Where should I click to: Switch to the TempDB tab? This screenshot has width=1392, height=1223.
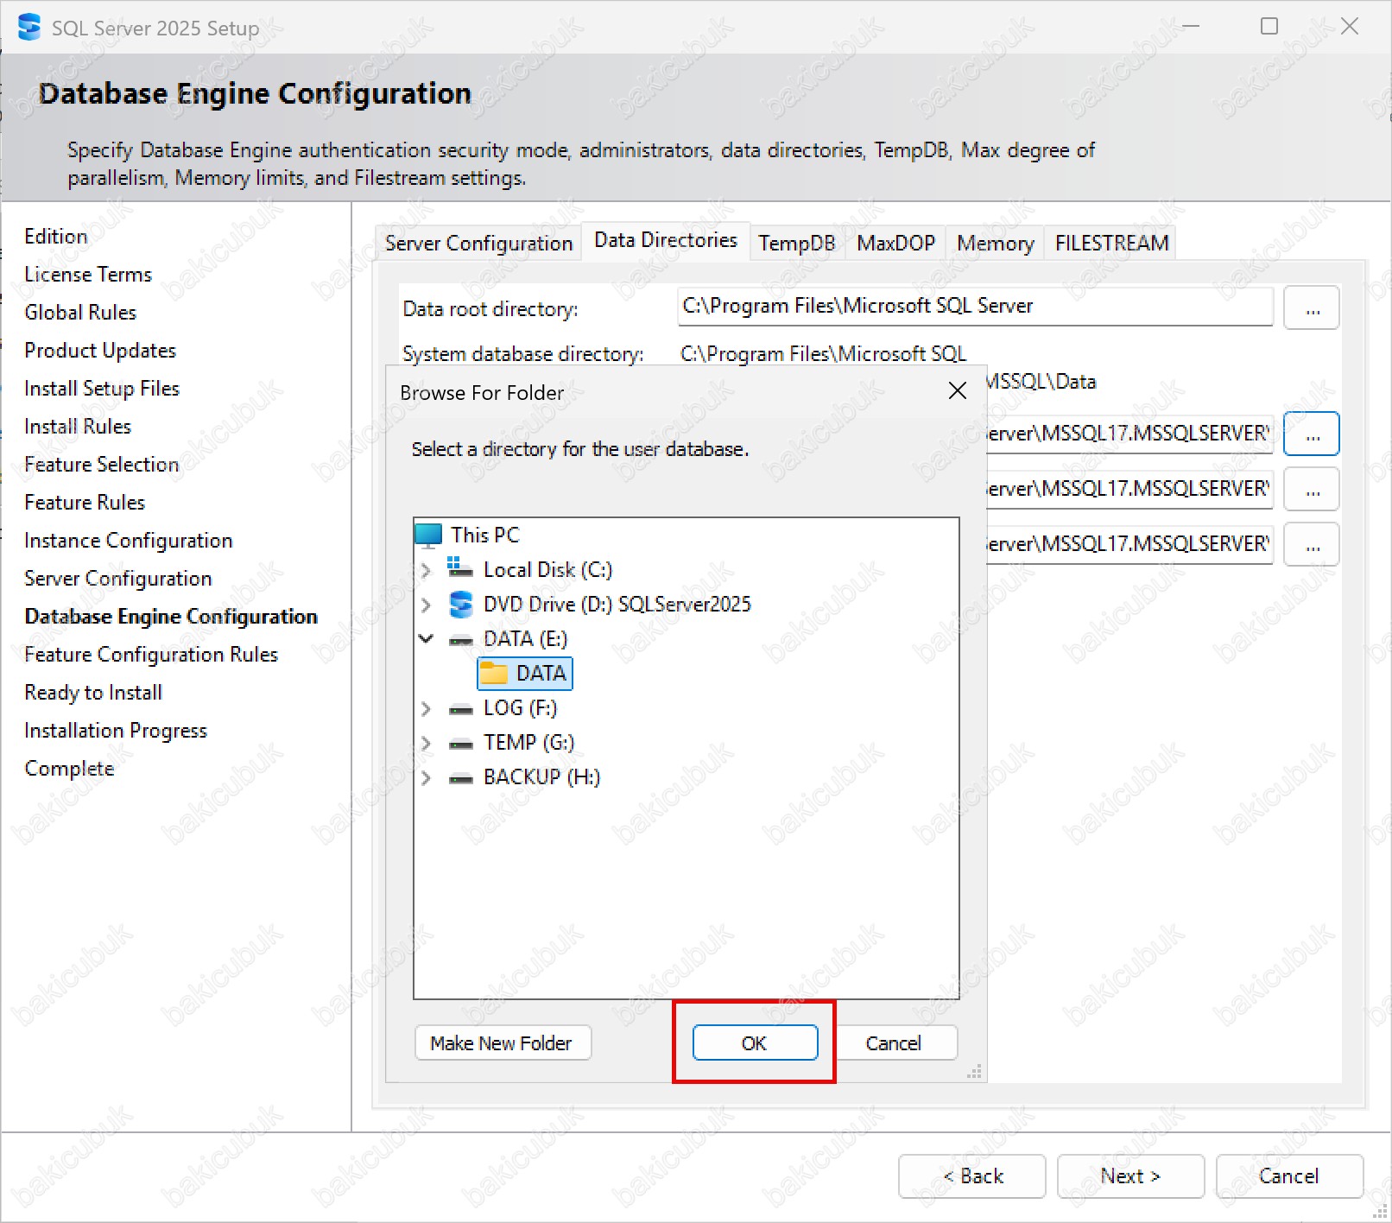pyautogui.click(x=796, y=244)
